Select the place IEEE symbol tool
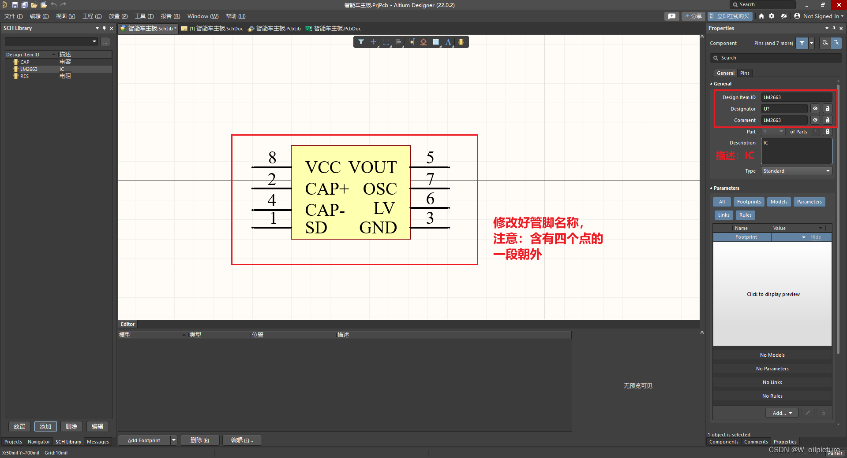847x458 pixels. tap(423, 42)
